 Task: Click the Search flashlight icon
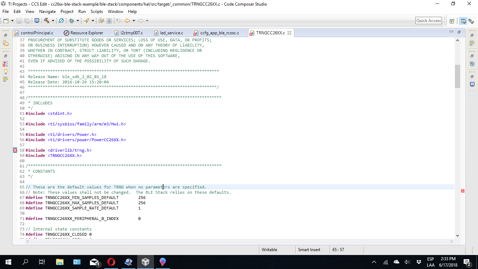pyautogui.click(x=86, y=21)
